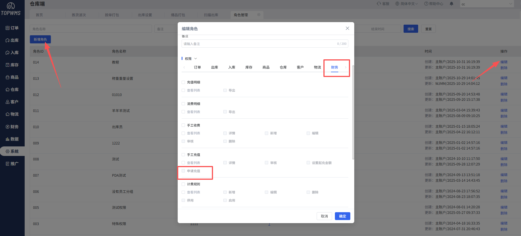The height and width of the screenshot is (236, 521).
Task: Open the 订单 sidebar menu icon
Action: coord(8,28)
